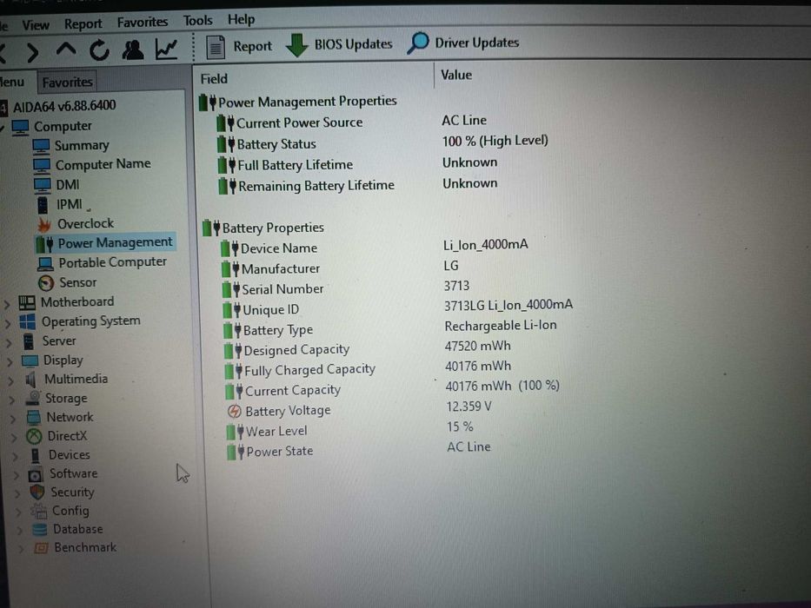Expand the Server tree node

9,342
